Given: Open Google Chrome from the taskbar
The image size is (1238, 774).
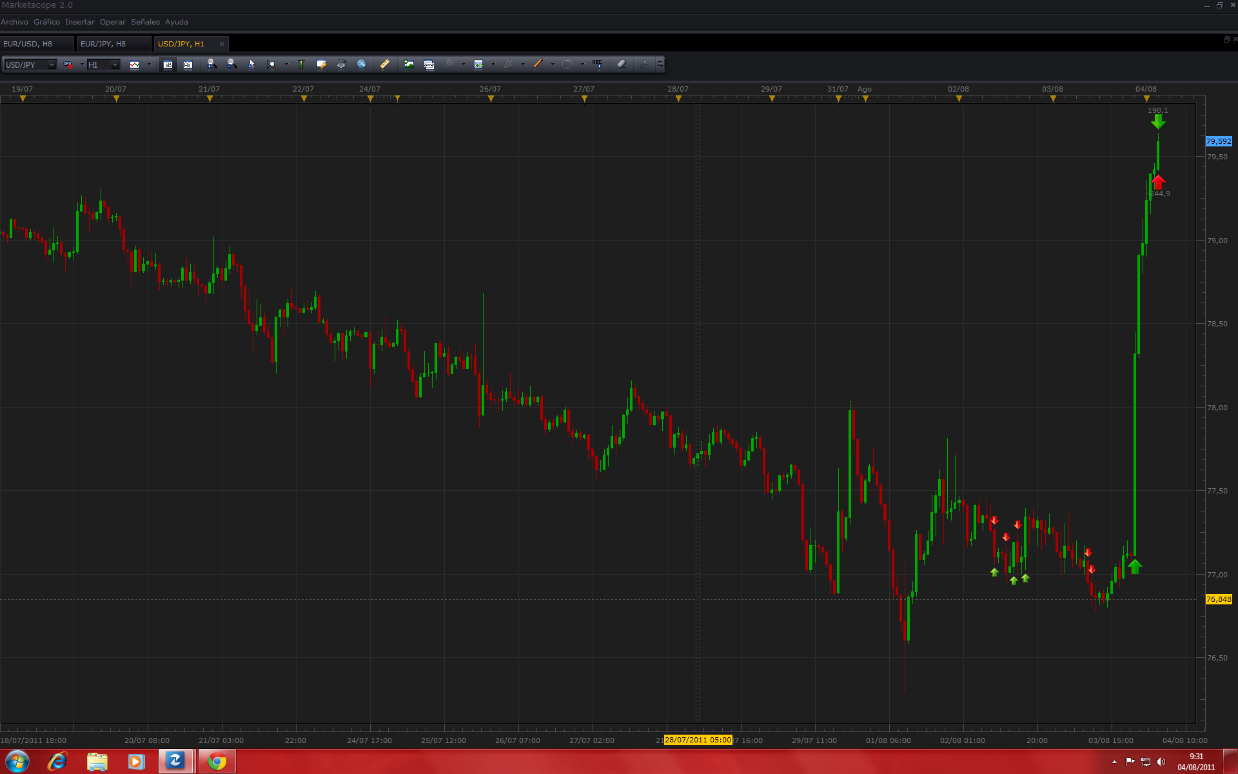Looking at the screenshot, I should (x=217, y=762).
